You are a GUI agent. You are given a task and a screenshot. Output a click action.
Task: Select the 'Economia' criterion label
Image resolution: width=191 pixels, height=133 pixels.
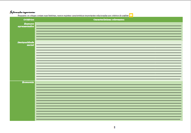click(28, 82)
